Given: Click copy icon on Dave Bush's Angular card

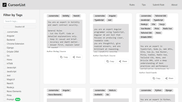Looking at the screenshot, I should (108, 61).
